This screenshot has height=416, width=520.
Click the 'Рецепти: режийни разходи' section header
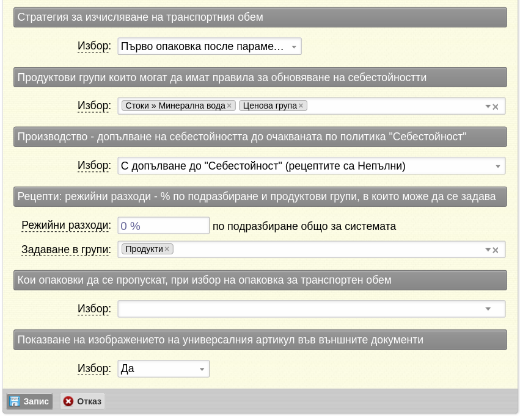pyautogui.click(x=260, y=196)
